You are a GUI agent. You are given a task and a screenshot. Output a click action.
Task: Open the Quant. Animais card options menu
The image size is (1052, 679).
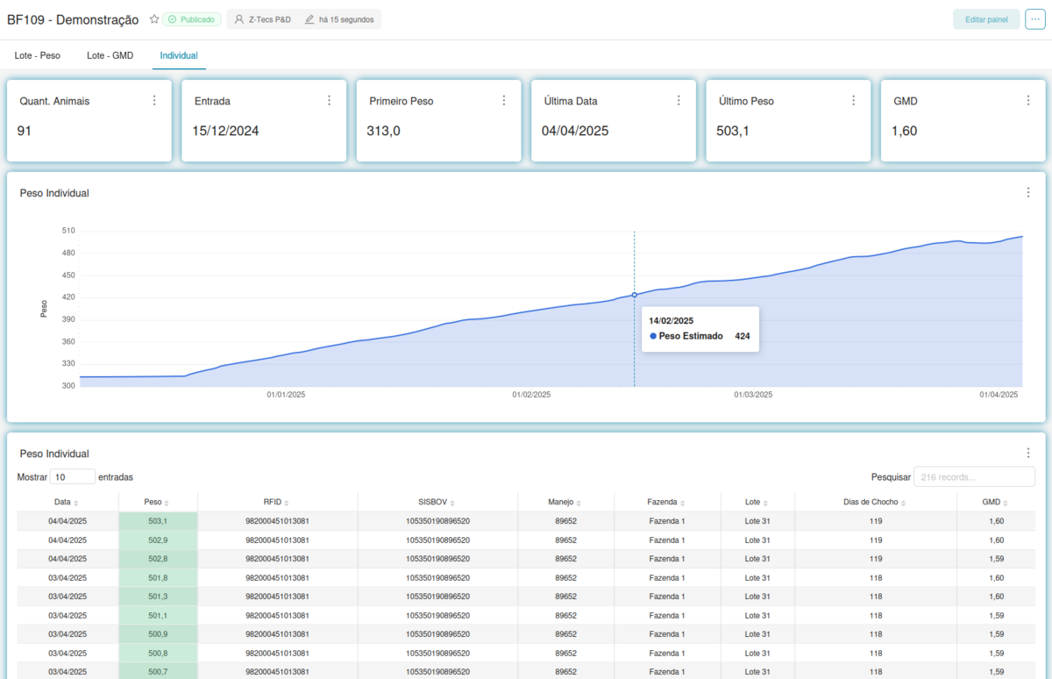pyautogui.click(x=154, y=99)
